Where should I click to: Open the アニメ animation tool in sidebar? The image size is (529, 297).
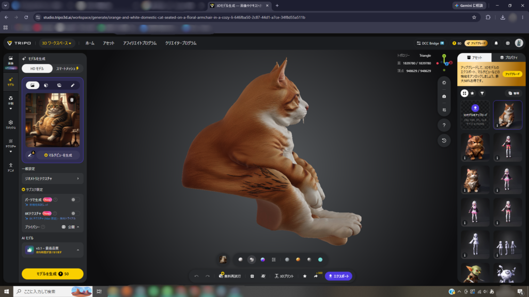tap(11, 168)
